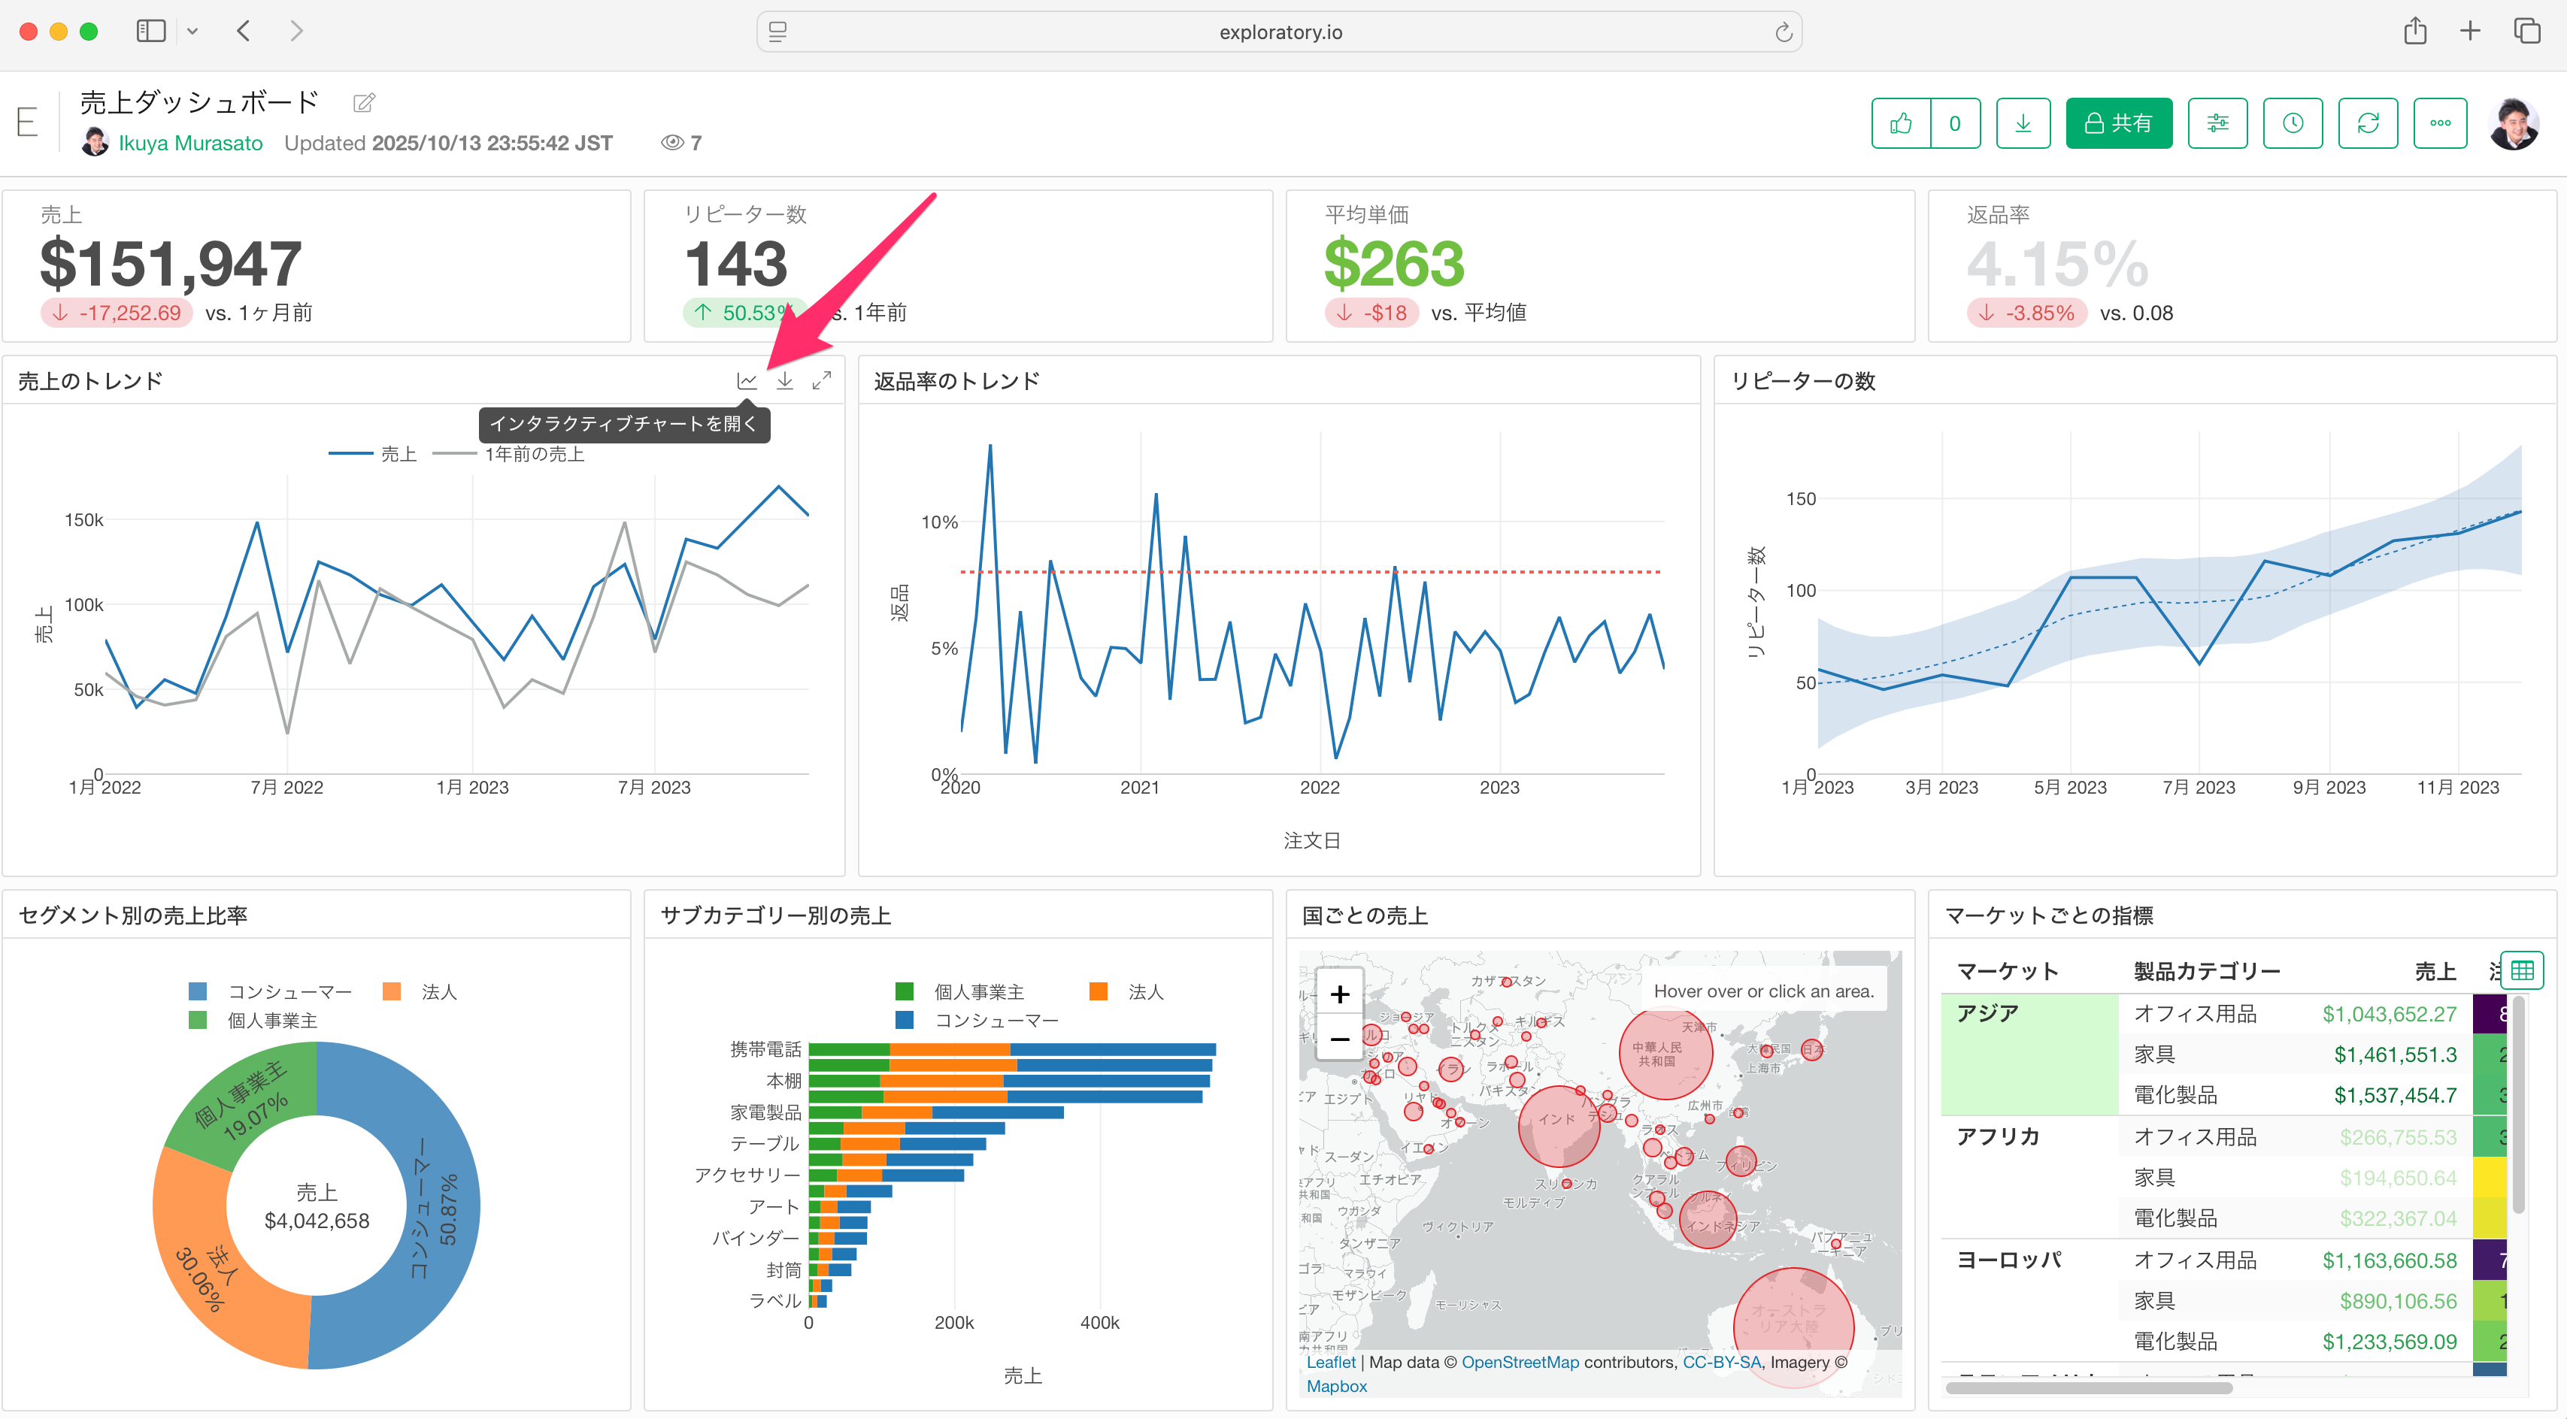Download the dashboard from header toolbar

[x=2023, y=123]
